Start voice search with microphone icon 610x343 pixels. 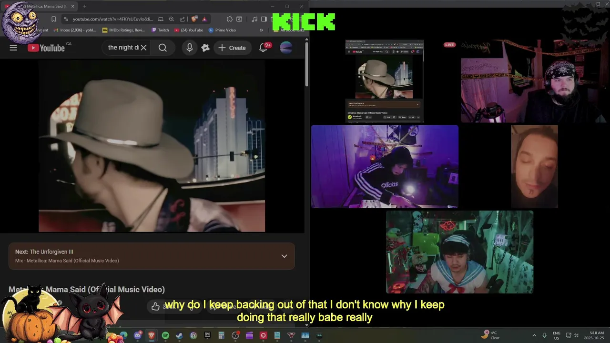tap(190, 48)
